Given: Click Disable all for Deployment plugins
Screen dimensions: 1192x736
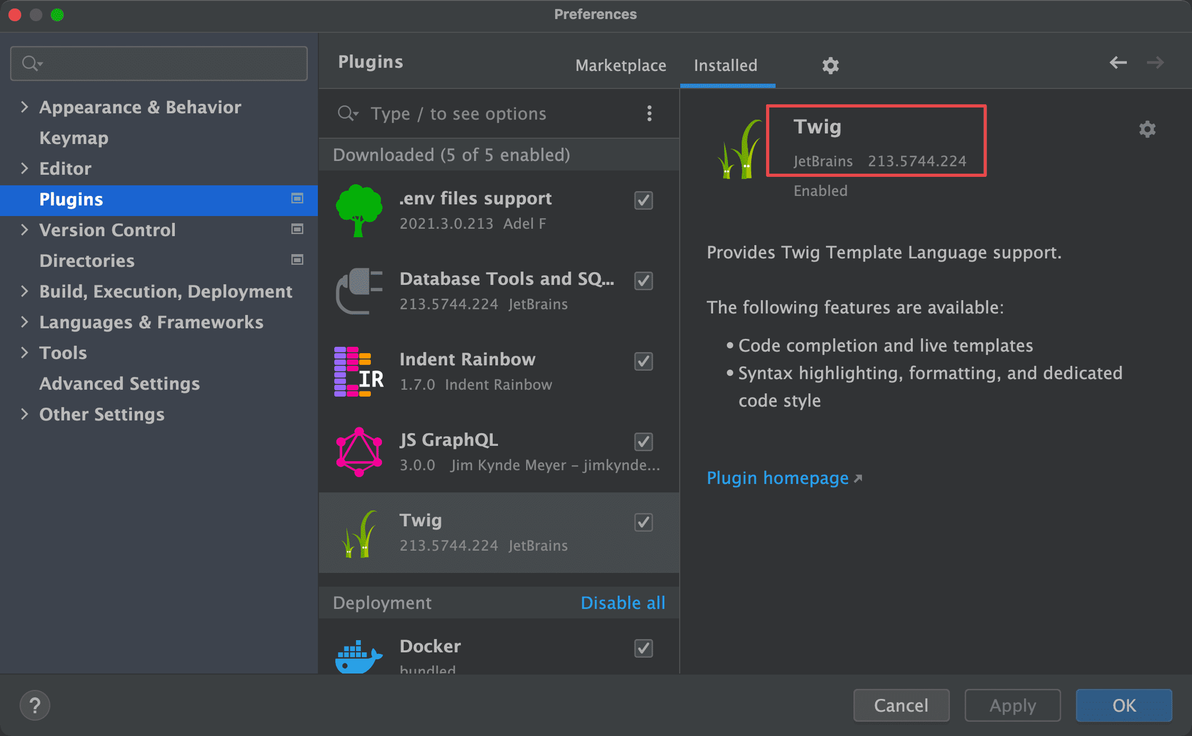Looking at the screenshot, I should coord(622,603).
